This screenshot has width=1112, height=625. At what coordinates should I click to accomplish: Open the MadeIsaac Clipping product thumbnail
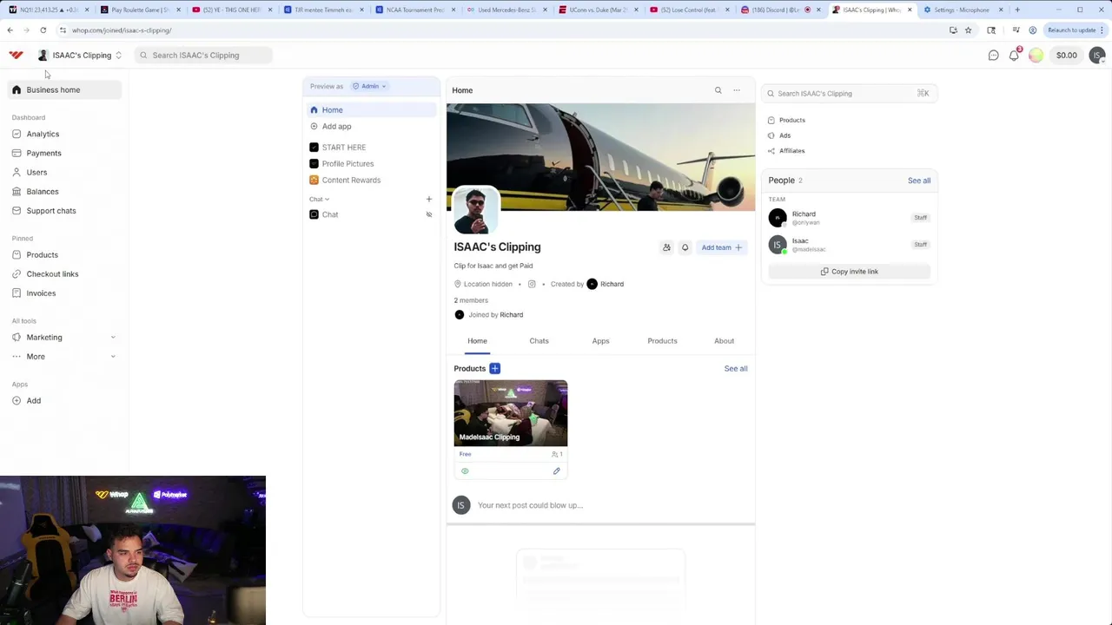pyautogui.click(x=511, y=413)
